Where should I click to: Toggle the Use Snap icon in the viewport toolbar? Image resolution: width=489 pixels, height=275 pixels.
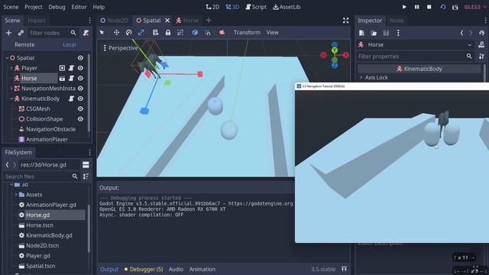coord(207,32)
